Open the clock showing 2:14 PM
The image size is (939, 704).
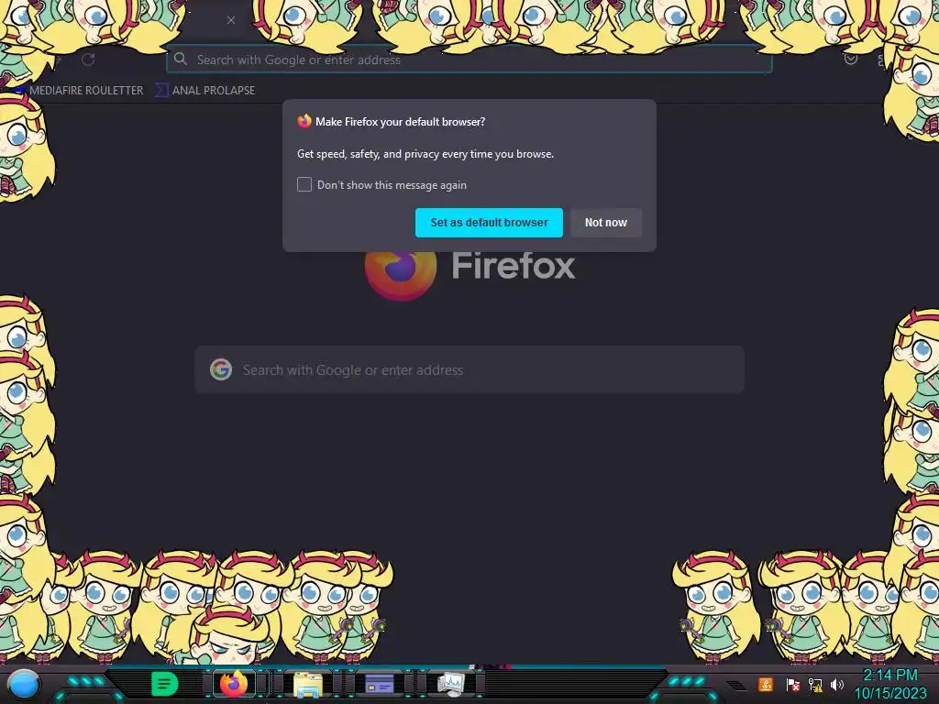[x=889, y=684]
